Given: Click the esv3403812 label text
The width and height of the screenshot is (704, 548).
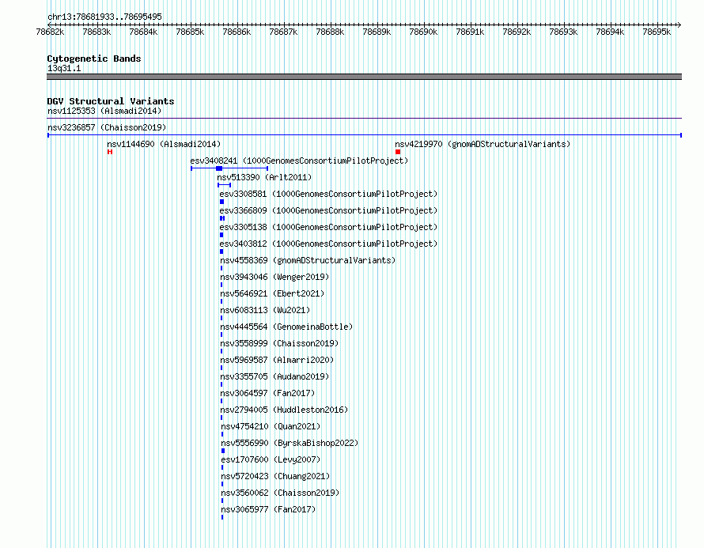Looking at the screenshot, I should pos(328,244).
